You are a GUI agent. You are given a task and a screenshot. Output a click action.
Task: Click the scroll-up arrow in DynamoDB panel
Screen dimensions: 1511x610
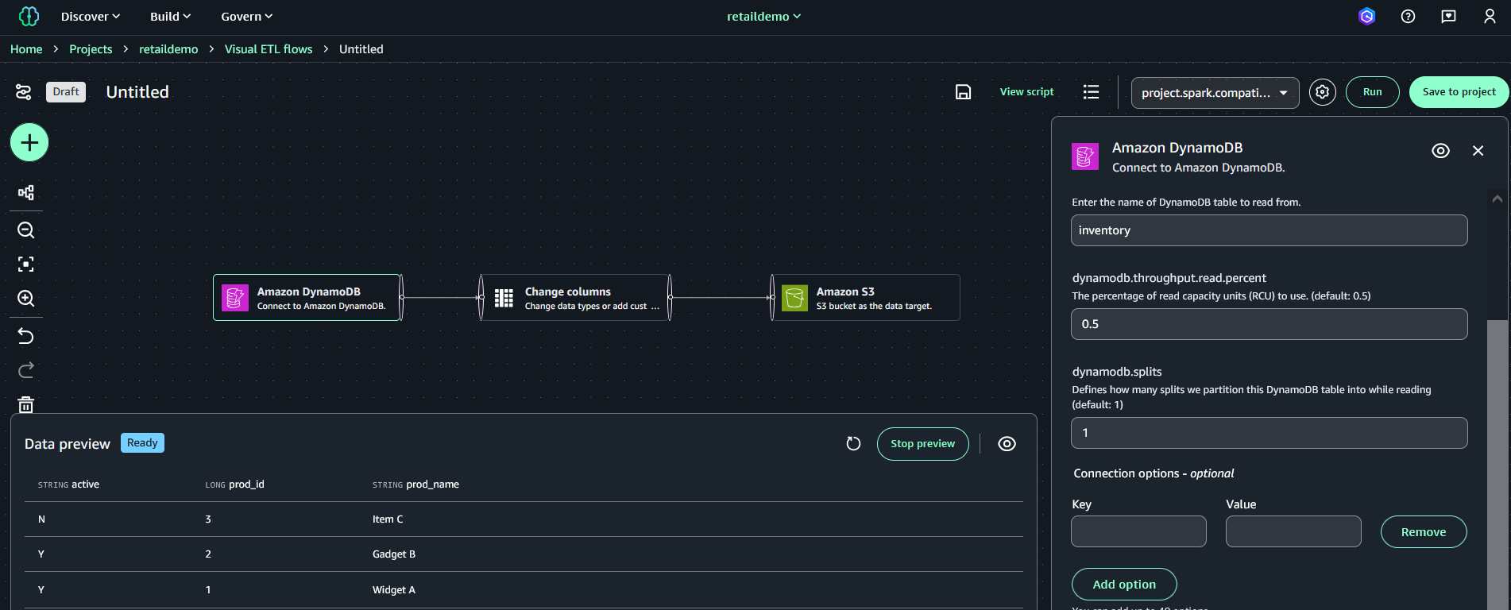(1497, 199)
